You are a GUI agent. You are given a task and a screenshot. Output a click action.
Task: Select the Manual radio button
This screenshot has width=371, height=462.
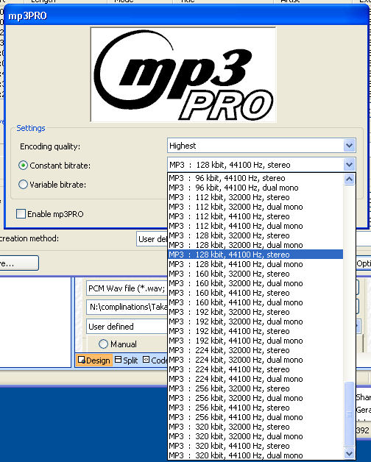[103, 344]
